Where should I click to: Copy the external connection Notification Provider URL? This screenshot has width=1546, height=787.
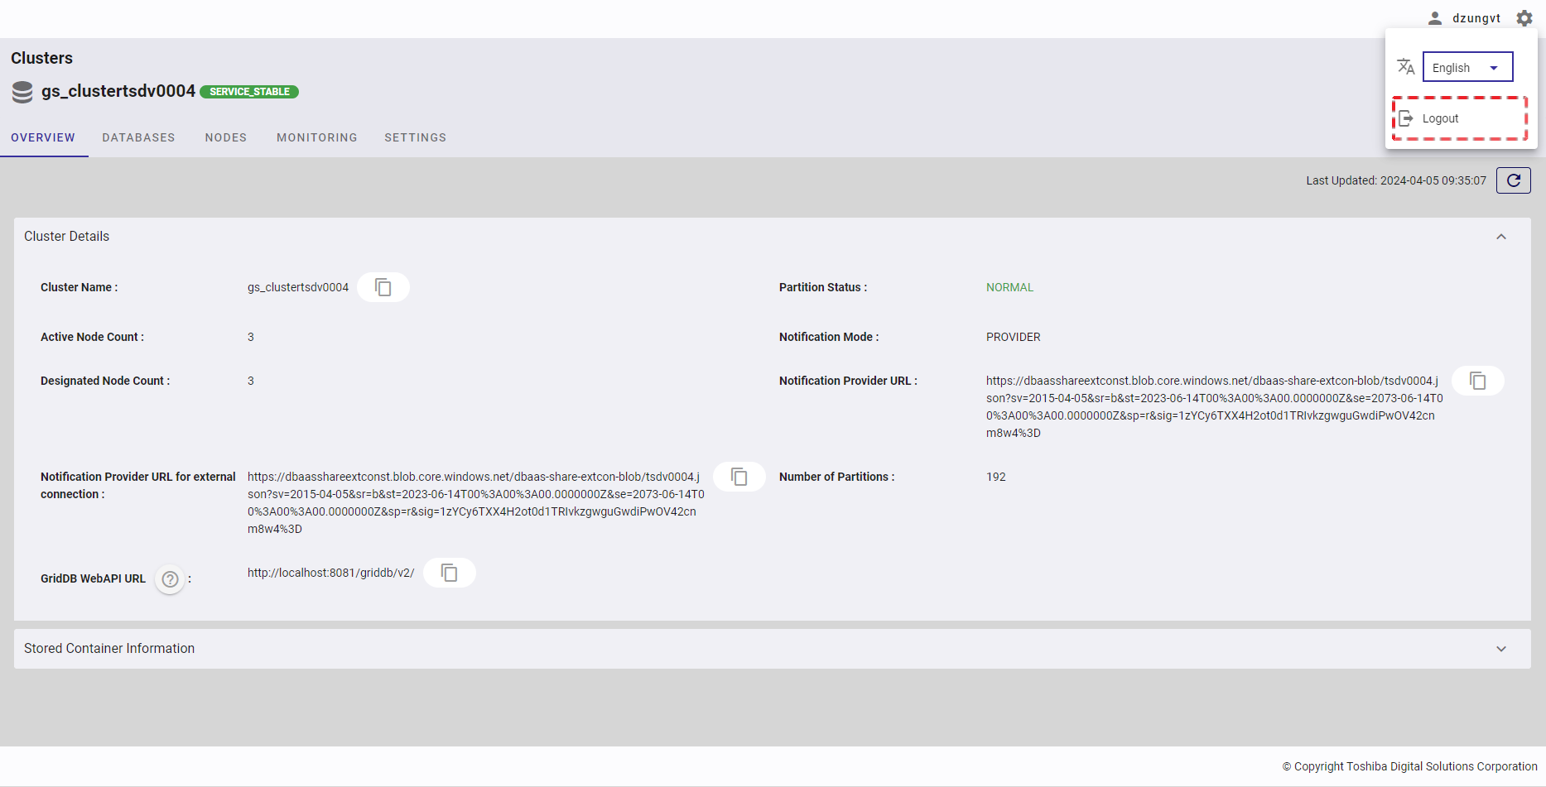coord(739,477)
